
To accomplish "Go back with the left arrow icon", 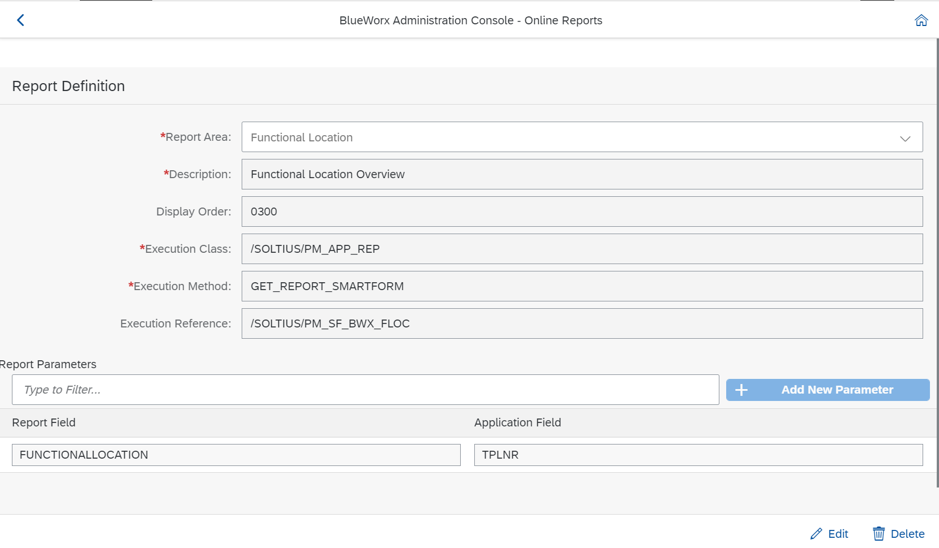I will pyautogui.click(x=20, y=20).
